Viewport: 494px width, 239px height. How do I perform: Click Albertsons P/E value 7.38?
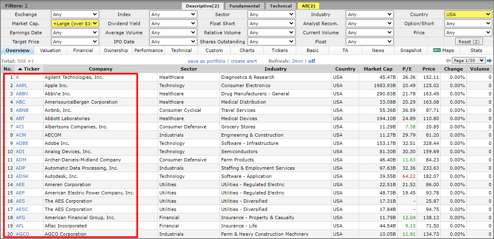pos(411,127)
